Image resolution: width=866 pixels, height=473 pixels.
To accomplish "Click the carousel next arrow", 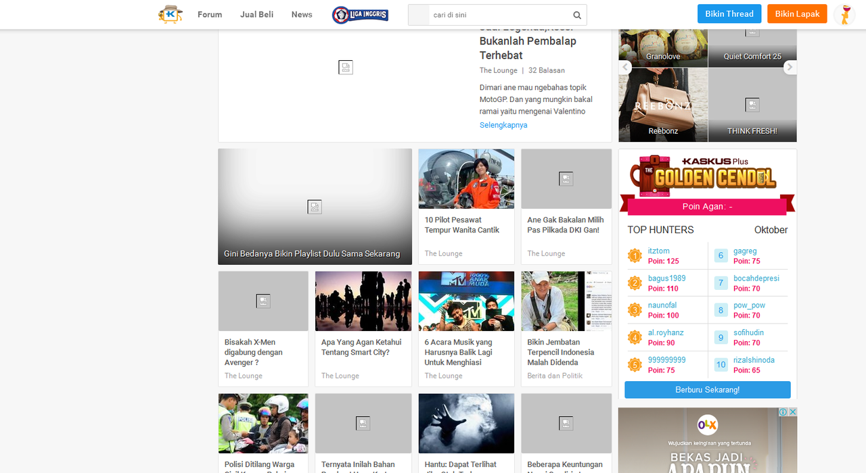I will point(790,67).
